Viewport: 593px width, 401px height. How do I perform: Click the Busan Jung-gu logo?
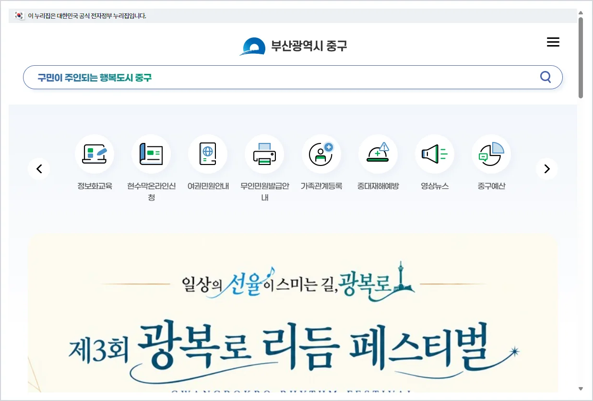pyautogui.click(x=252, y=47)
